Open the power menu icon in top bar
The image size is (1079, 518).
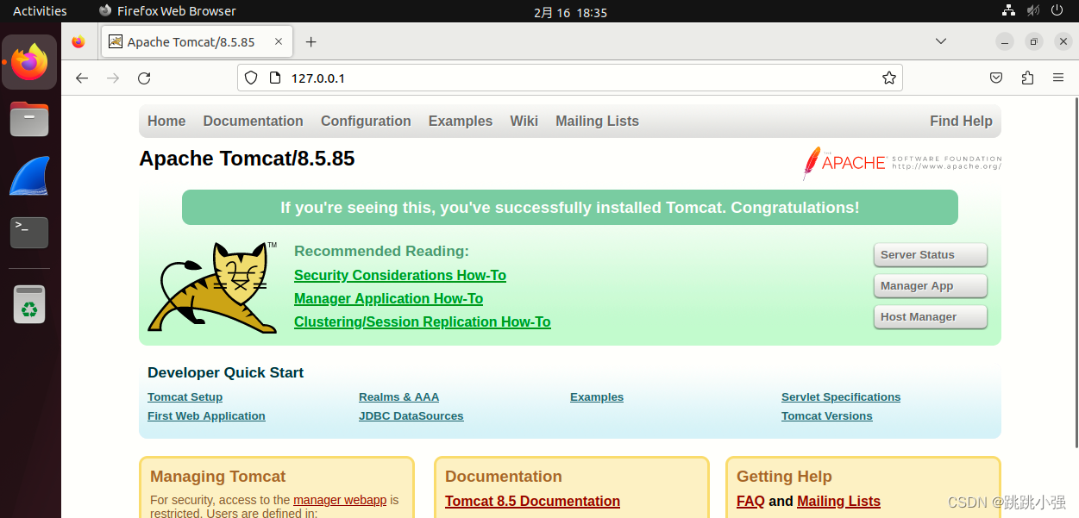pos(1057,11)
